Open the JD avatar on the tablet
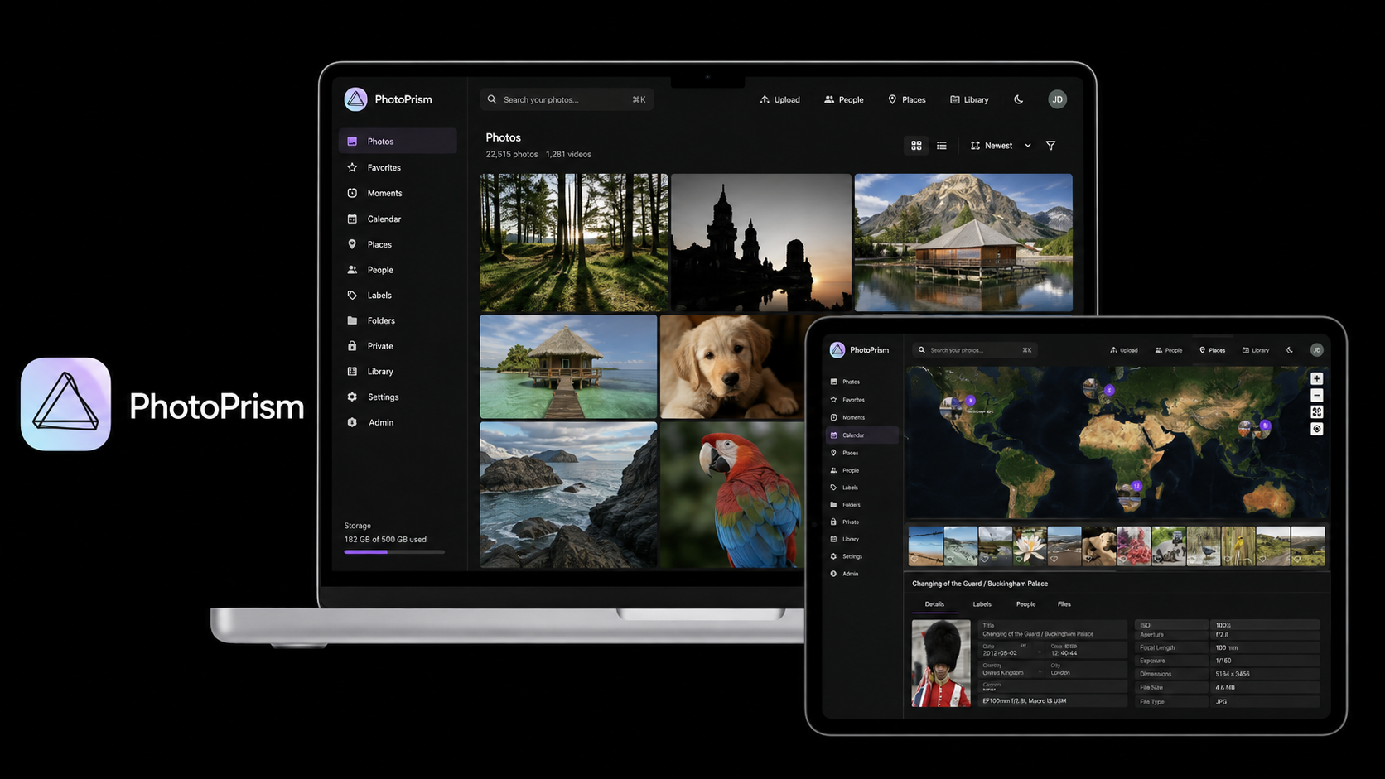 click(1316, 350)
